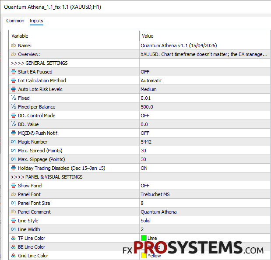This screenshot has width=271, height=260.
Task: Click the integer icon beside Line Width
Action: coord(13,229)
